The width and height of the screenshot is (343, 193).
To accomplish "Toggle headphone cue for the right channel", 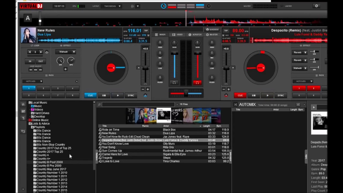I will pyautogui.click(x=197, y=83).
